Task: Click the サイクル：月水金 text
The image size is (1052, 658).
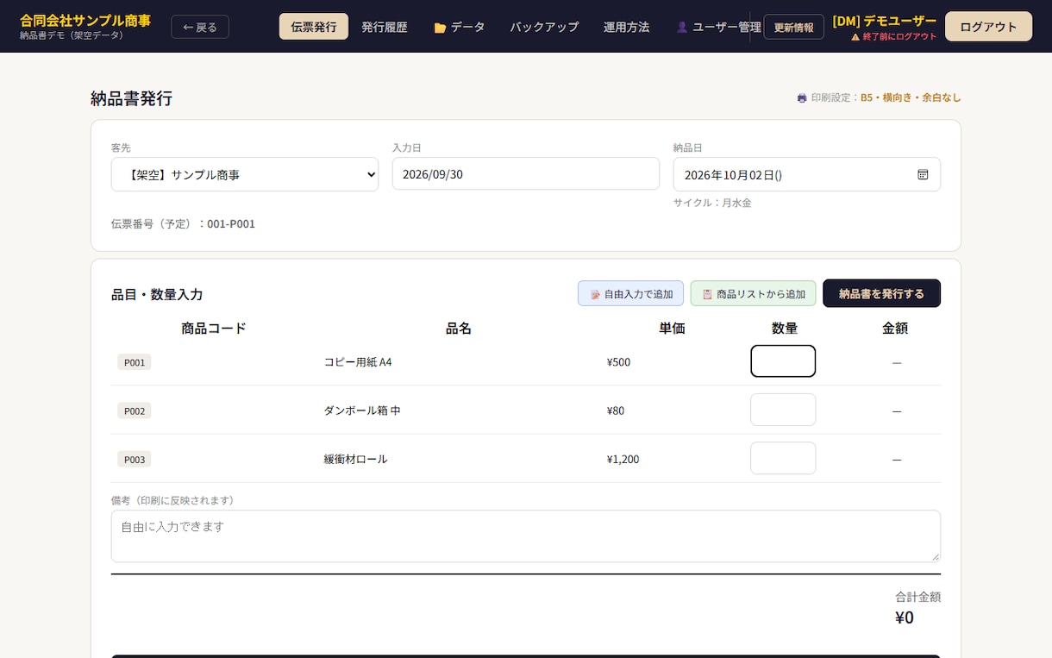Action: (712, 203)
